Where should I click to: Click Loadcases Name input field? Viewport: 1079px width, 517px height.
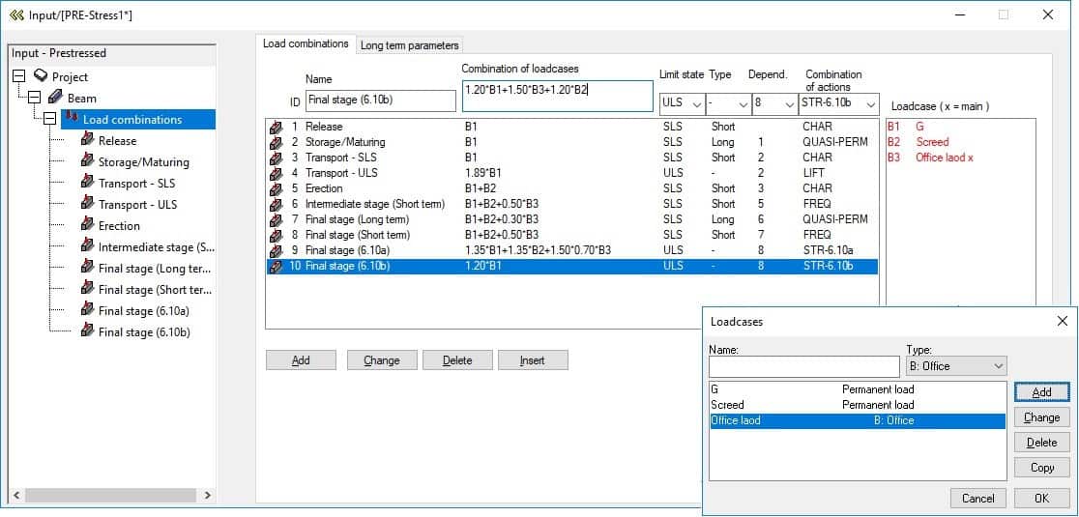(x=803, y=366)
